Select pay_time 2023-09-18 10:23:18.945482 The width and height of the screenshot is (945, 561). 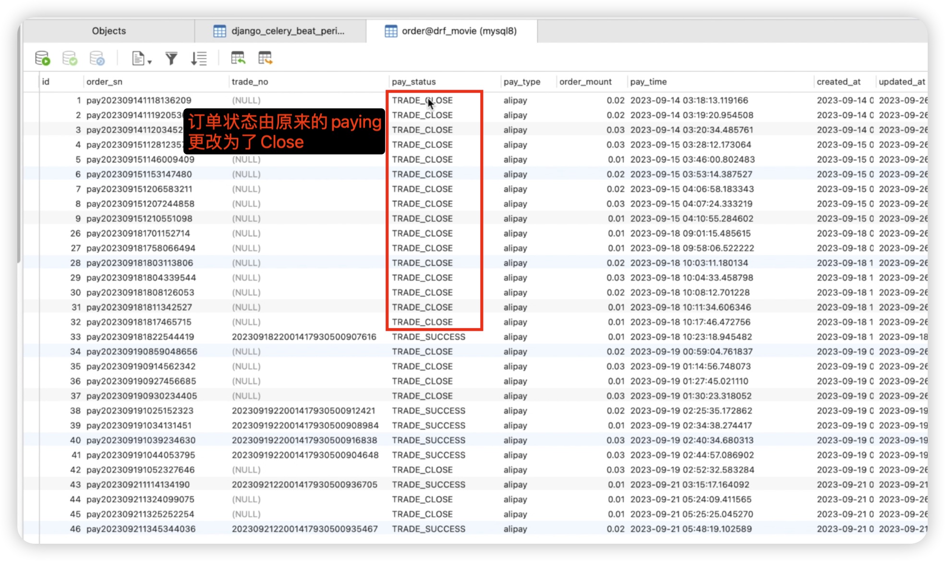click(691, 337)
